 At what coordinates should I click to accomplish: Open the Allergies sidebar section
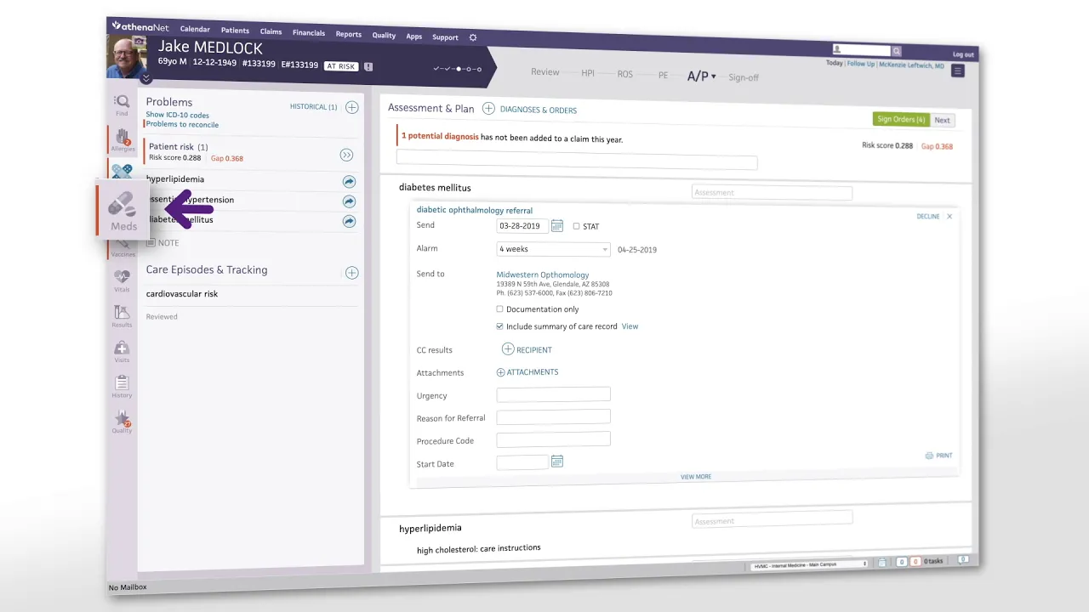123,140
